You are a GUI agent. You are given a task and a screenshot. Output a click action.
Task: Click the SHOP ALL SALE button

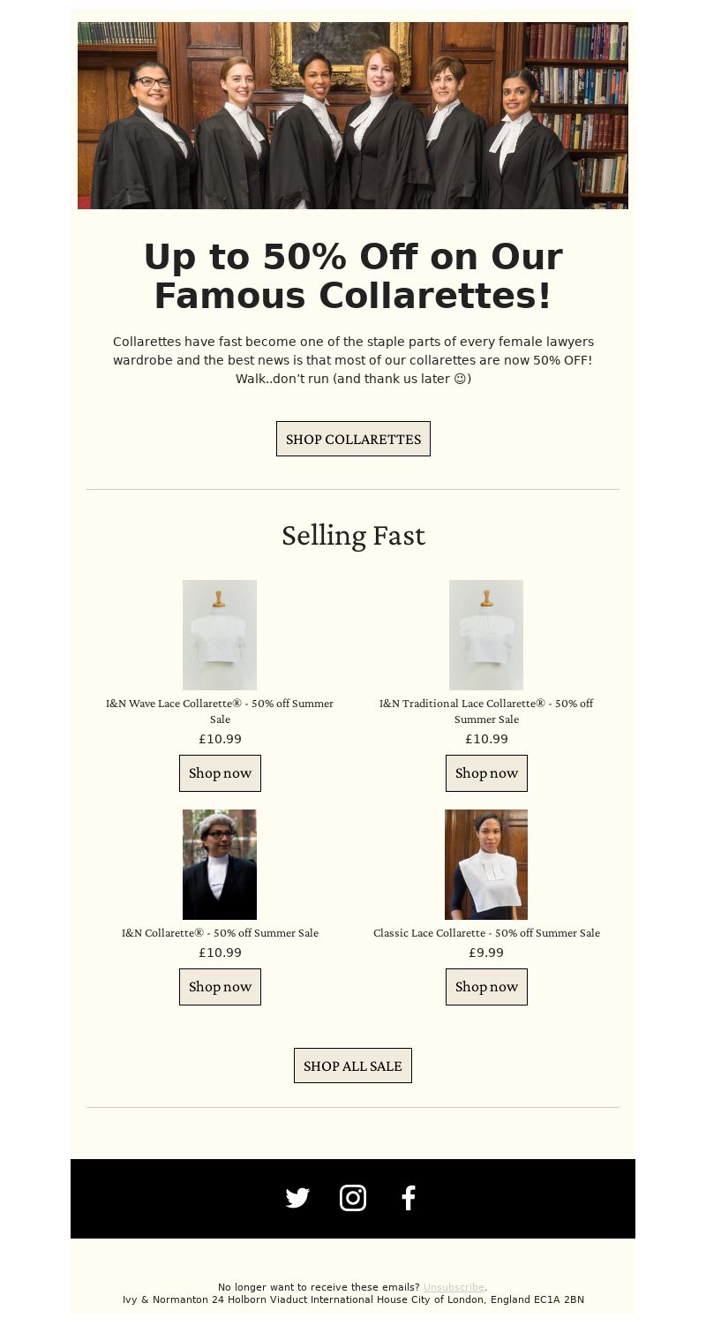pyautogui.click(x=353, y=1066)
